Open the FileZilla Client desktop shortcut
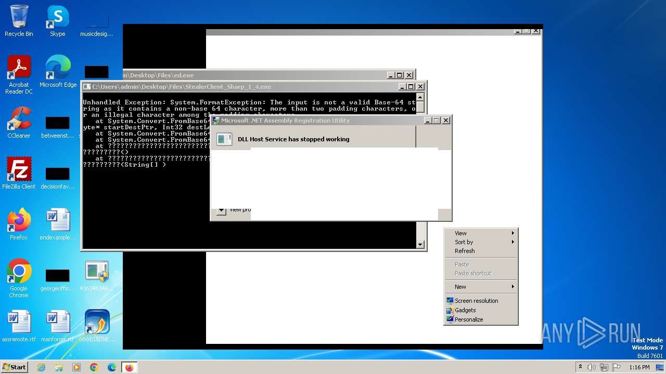 coord(19,173)
